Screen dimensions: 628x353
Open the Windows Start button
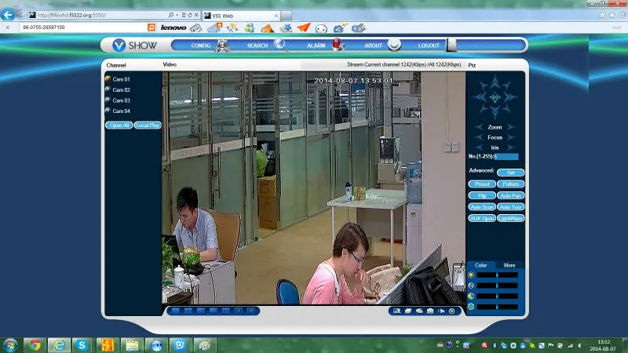[x=10, y=345]
